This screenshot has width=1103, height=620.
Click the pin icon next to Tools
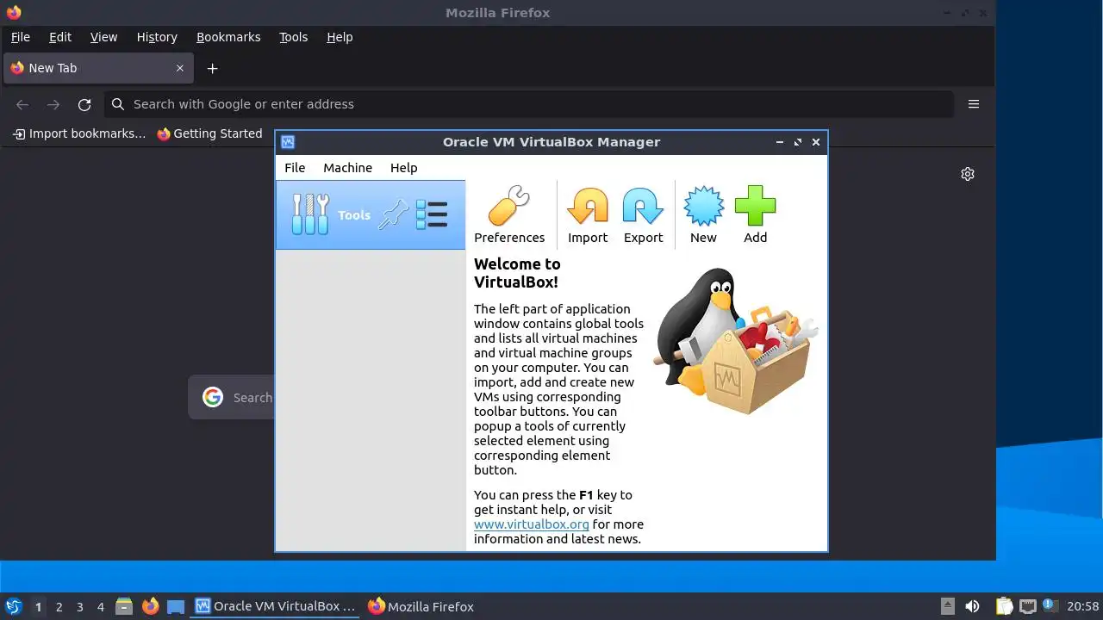pos(394,214)
